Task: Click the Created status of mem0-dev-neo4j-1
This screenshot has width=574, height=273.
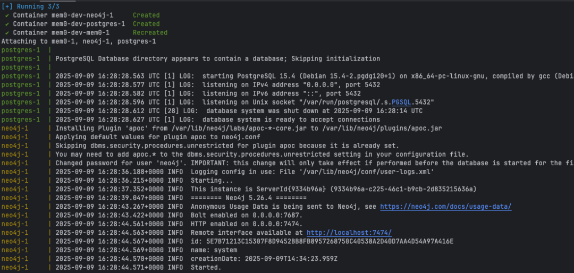Action: (x=146, y=15)
